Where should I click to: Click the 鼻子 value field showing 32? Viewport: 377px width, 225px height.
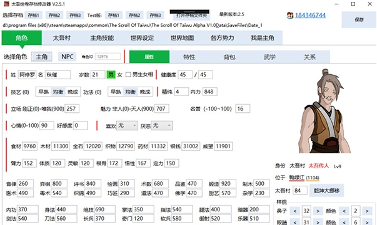(306, 211)
